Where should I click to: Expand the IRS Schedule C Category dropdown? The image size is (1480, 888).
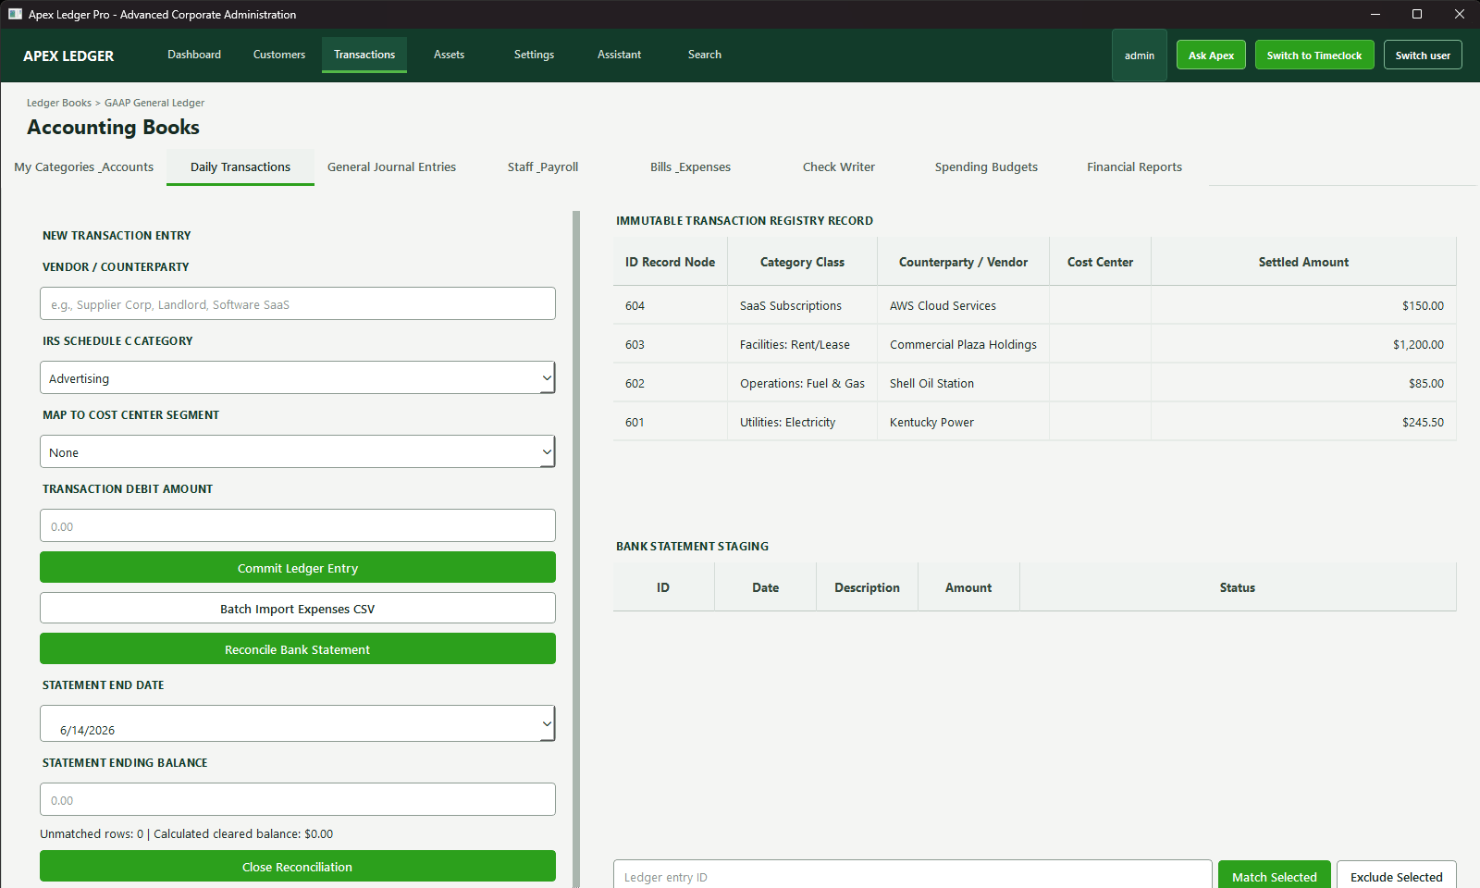[x=298, y=378]
